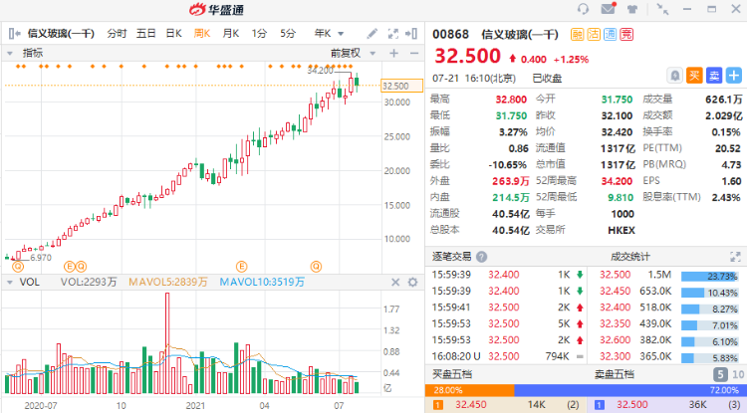Open help for 逐笔交易

(482, 257)
